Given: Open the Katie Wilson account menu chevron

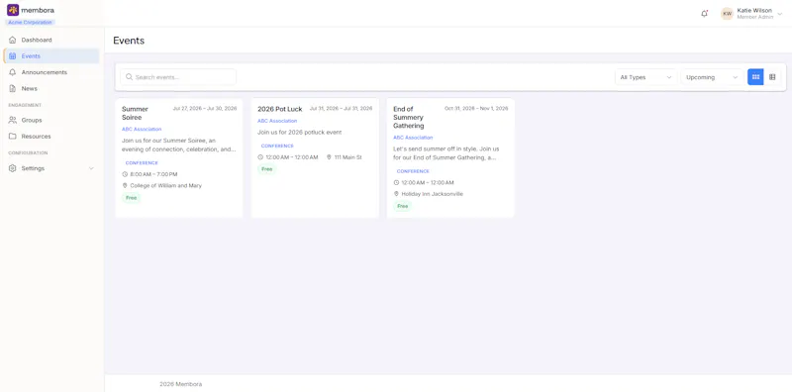Looking at the screenshot, I should (x=780, y=14).
